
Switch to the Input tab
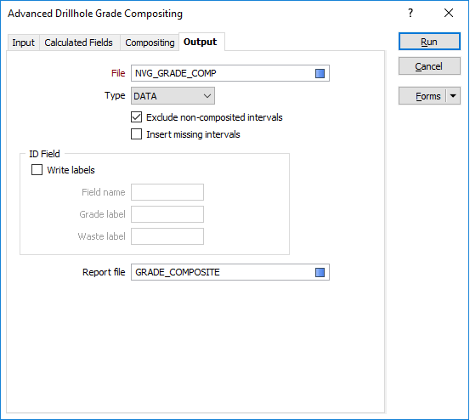[x=24, y=43]
